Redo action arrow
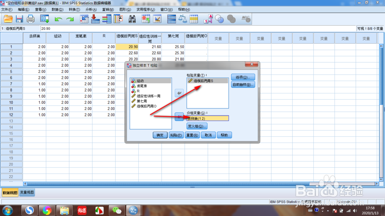The height and width of the screenshot is (216, 385). coord(70,19)
